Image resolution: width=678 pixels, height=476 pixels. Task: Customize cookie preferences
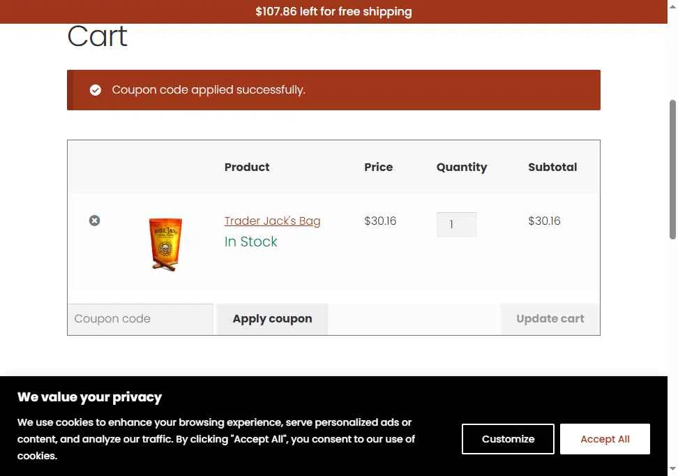tap(508, 439)
